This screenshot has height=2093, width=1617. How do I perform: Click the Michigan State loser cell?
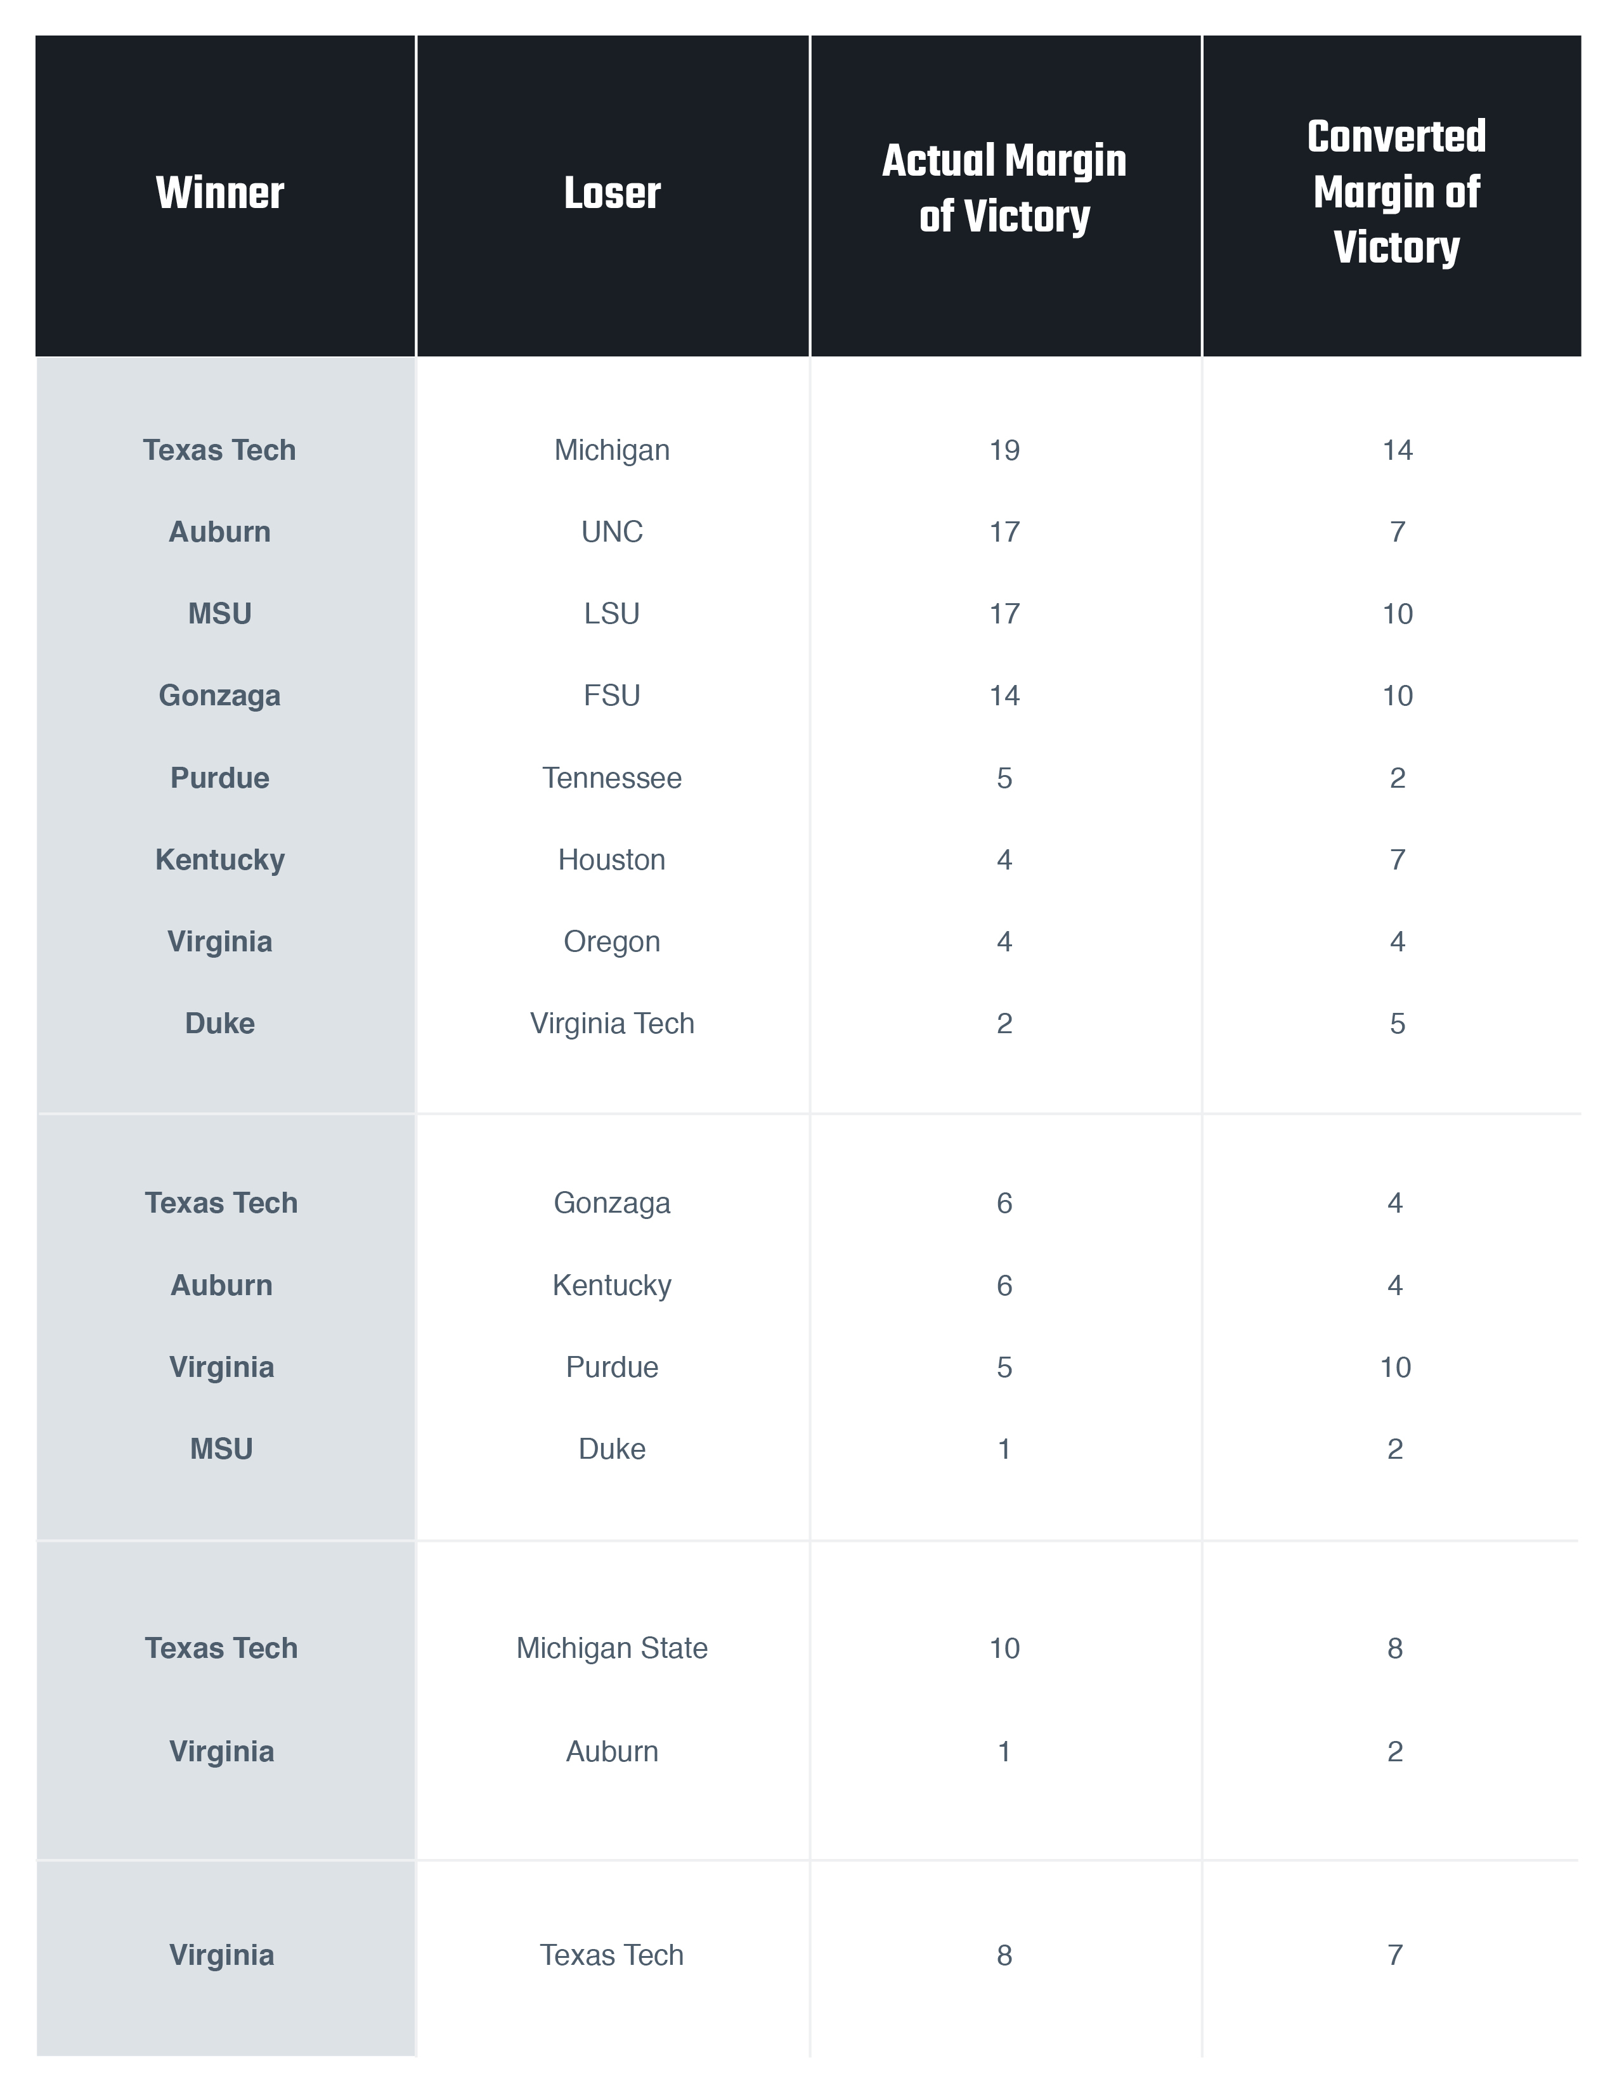pyautogui.click(x=612, y=1647)
